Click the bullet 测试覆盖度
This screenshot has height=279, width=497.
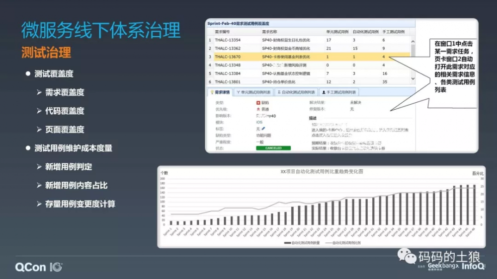point(54,74)
